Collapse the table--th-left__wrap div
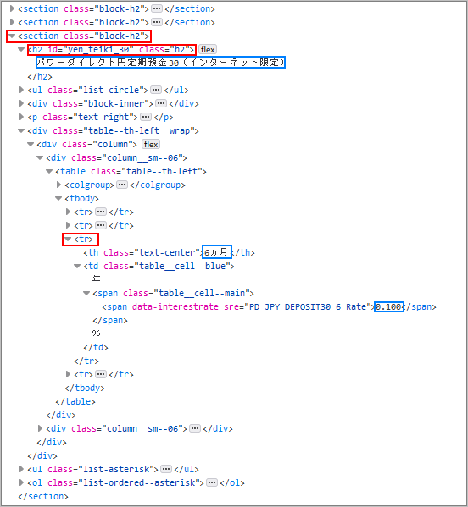The image size is (468, 507). [21, 130]
